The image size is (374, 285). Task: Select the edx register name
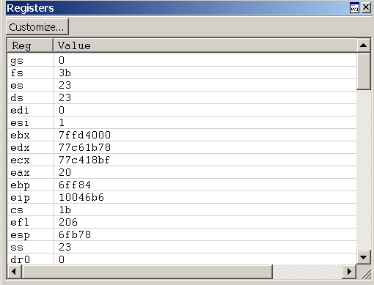(20, 147)
